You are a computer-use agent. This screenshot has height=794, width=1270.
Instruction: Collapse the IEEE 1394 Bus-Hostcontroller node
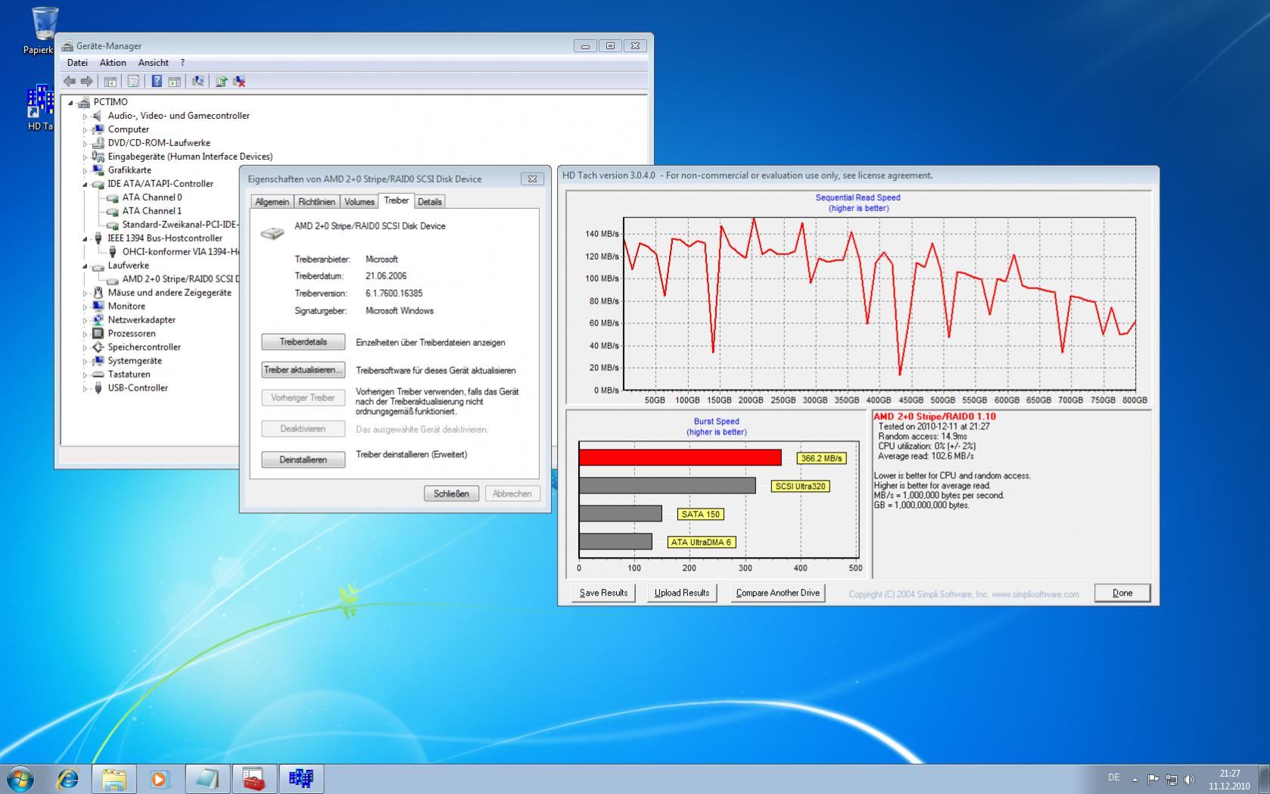[85, 238]
